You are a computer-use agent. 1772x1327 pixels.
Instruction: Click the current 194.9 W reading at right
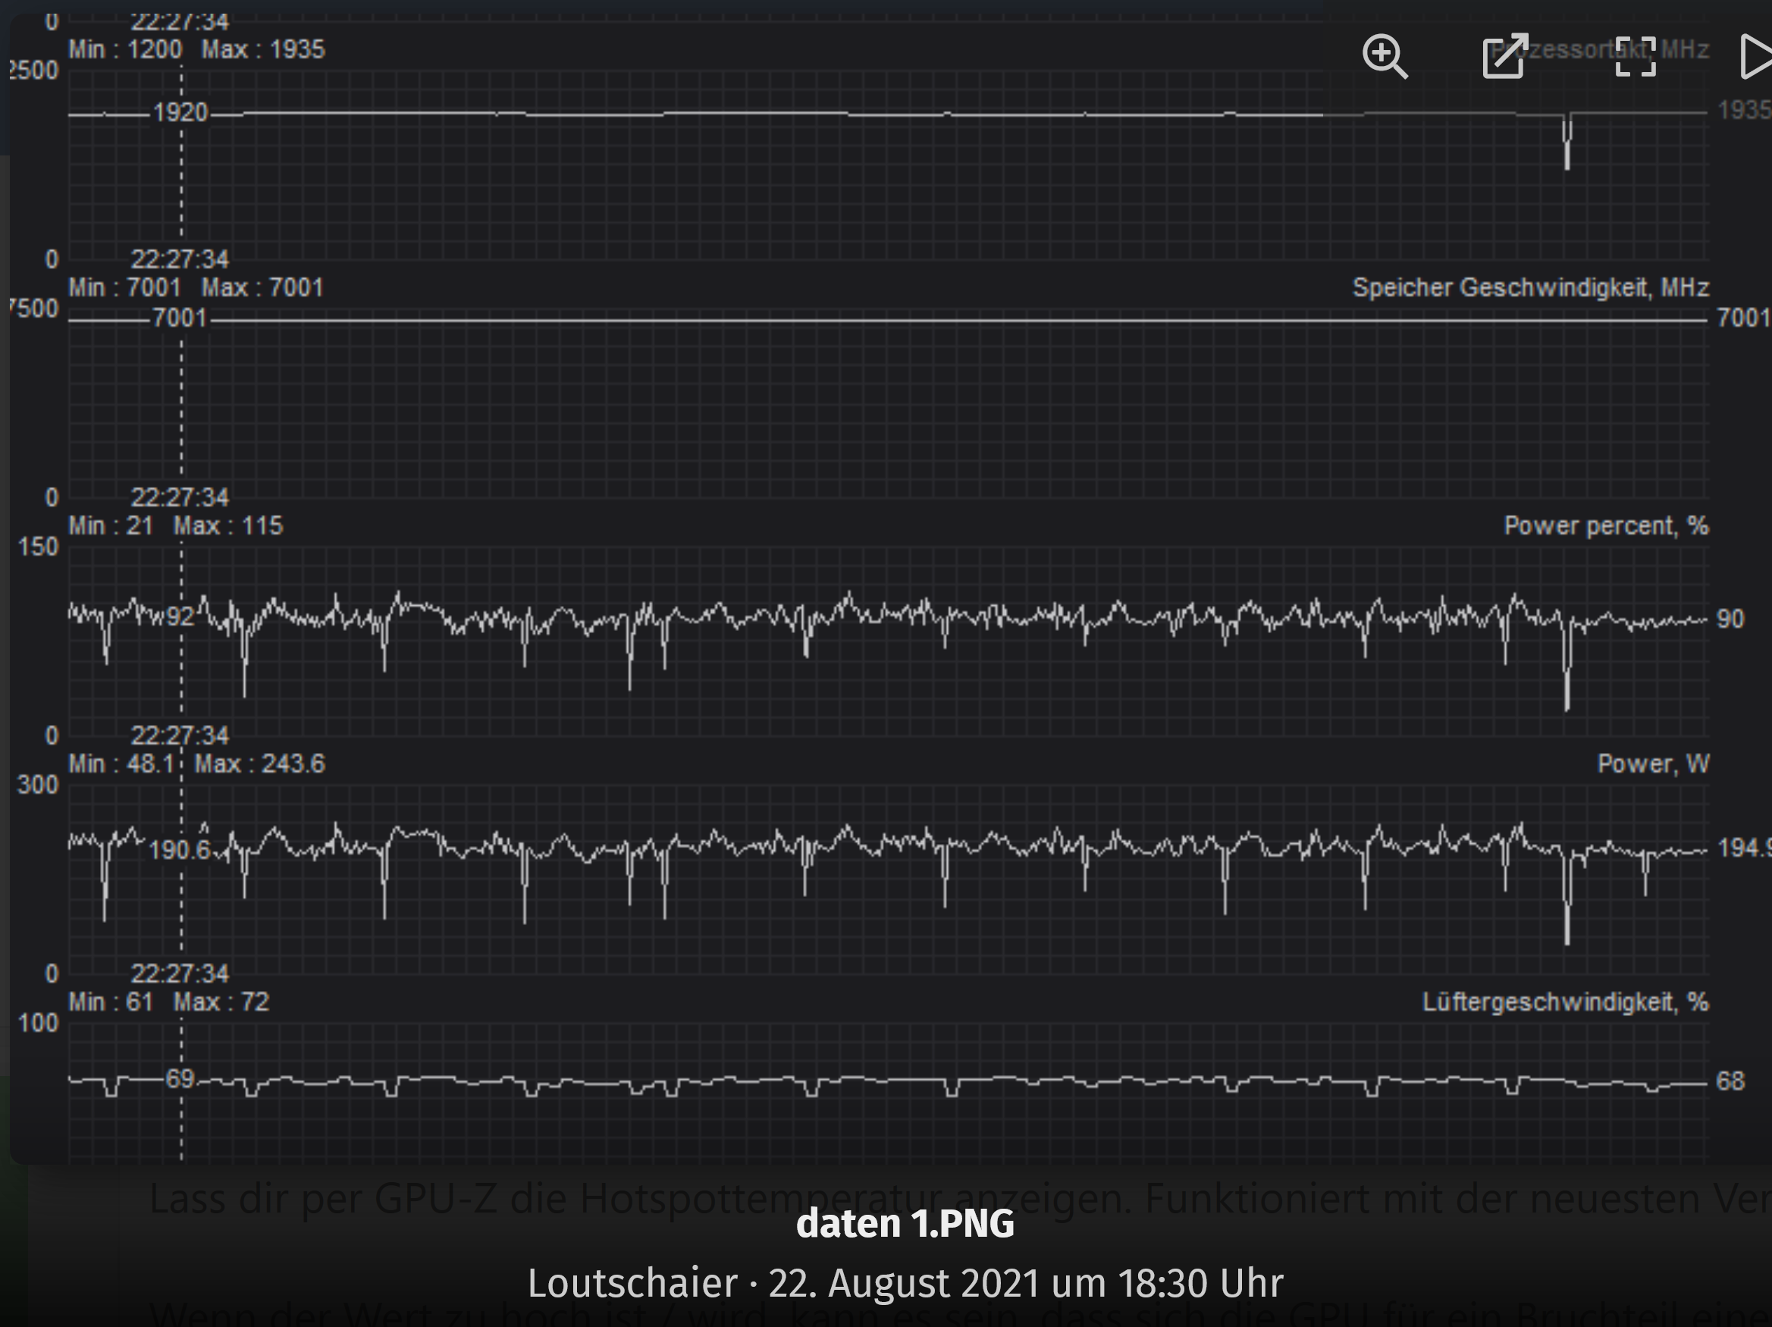(x=1743, y=848)
